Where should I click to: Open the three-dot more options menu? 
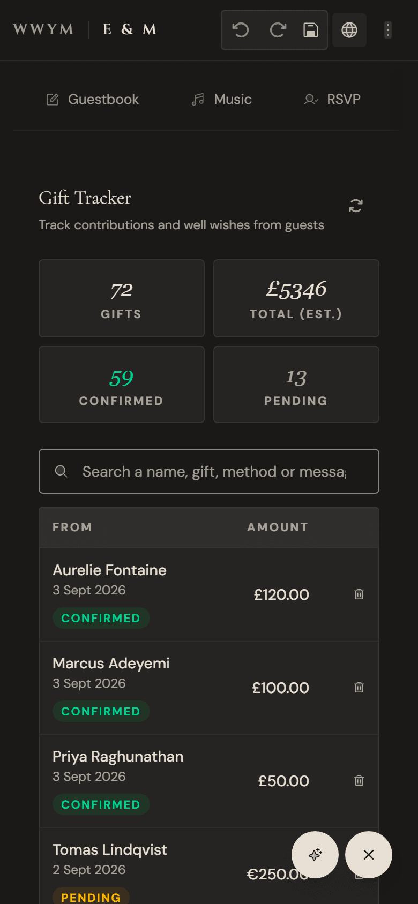point(388,30)
